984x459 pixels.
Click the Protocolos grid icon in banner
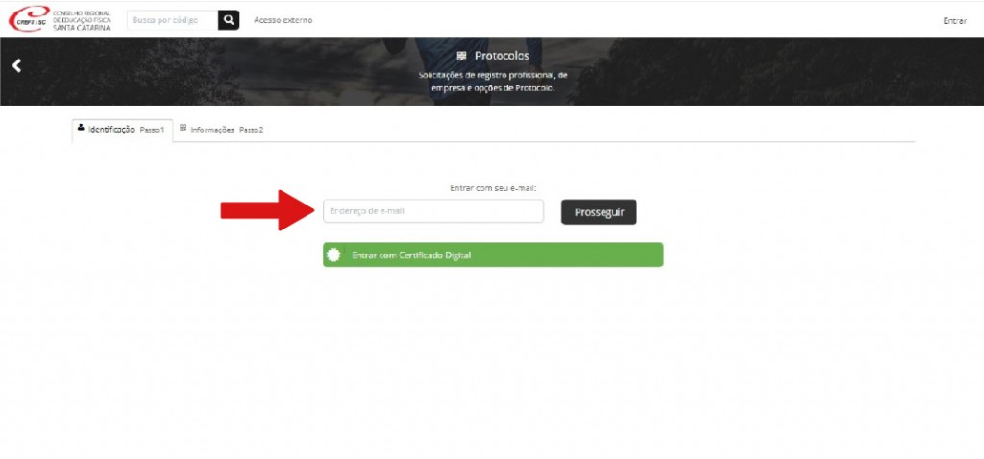coord(461,56)
